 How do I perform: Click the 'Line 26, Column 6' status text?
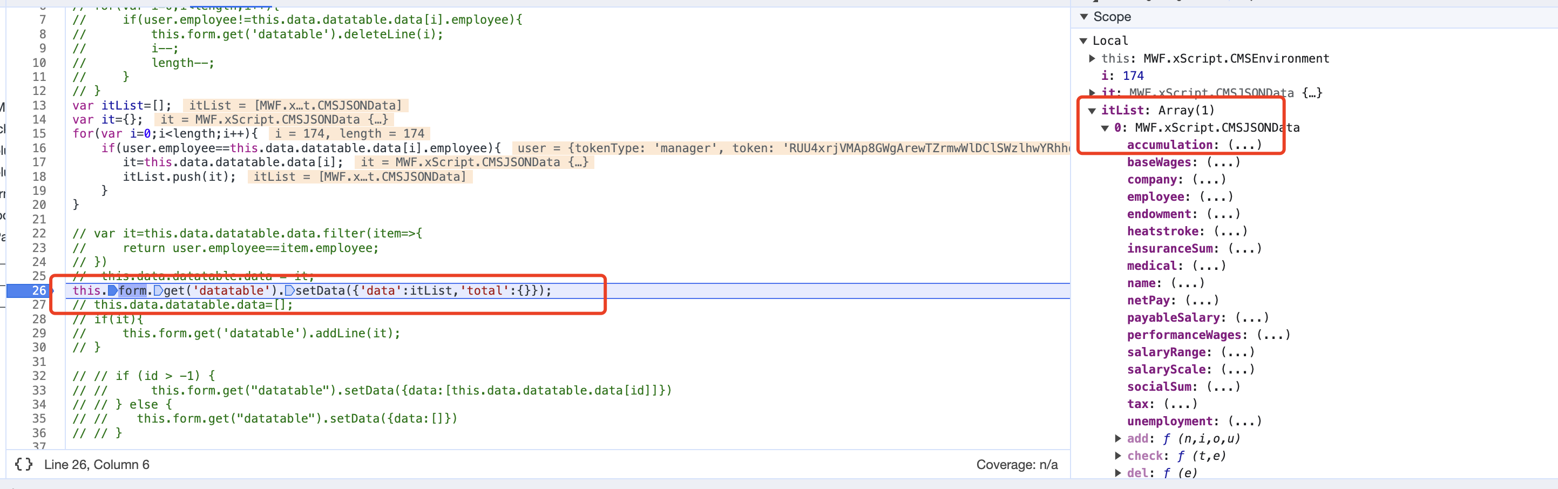pyautogui.click(x=97, y=465)
